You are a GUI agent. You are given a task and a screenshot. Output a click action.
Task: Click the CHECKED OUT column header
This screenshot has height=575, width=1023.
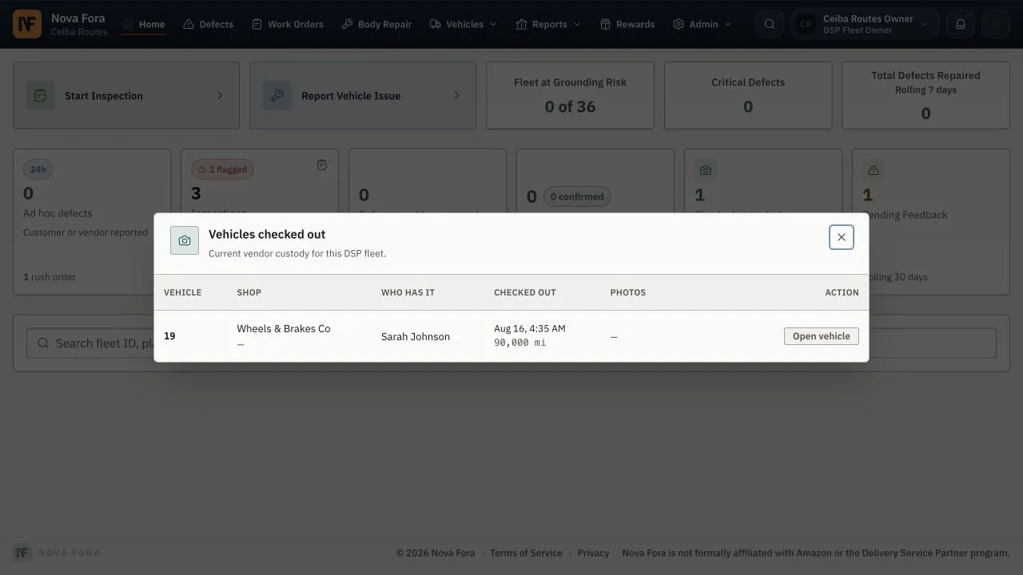525,292
